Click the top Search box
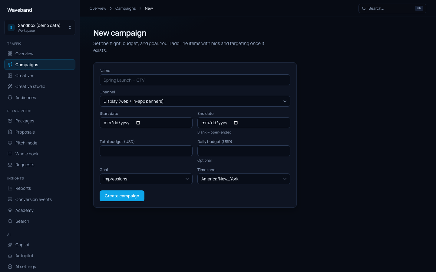 [392, 8]
